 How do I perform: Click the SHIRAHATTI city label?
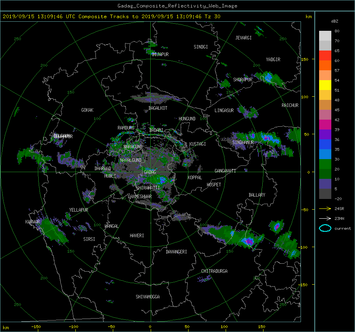click(148, 188)
